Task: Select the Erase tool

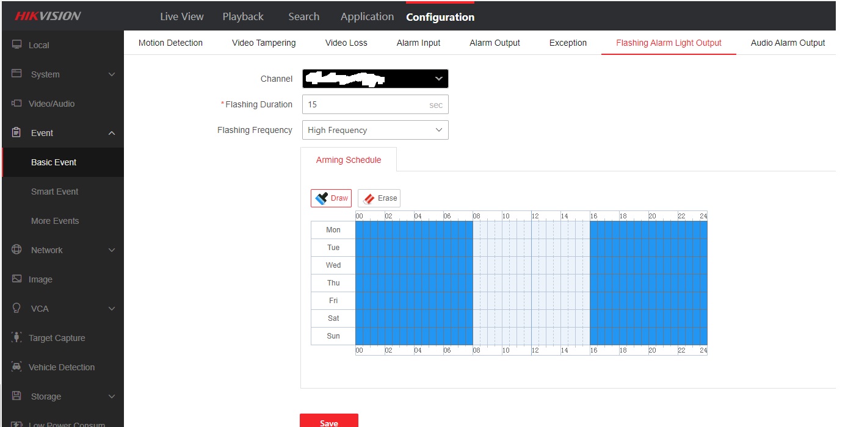Action: coord(379,198)
